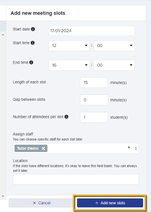The height and width of the screenshot is (212, 151).
Task: Click the Gap between slots field
Action: (94, 100)
